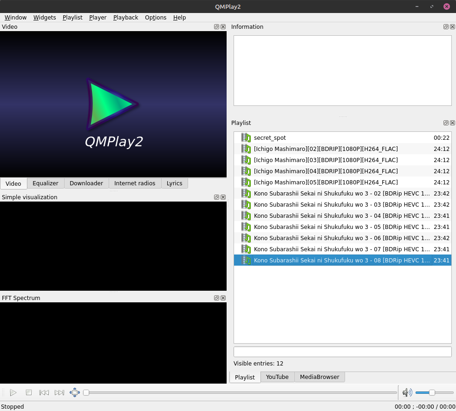
Task: Select the secret_spot playlist entry
Action: pos(342,138)
